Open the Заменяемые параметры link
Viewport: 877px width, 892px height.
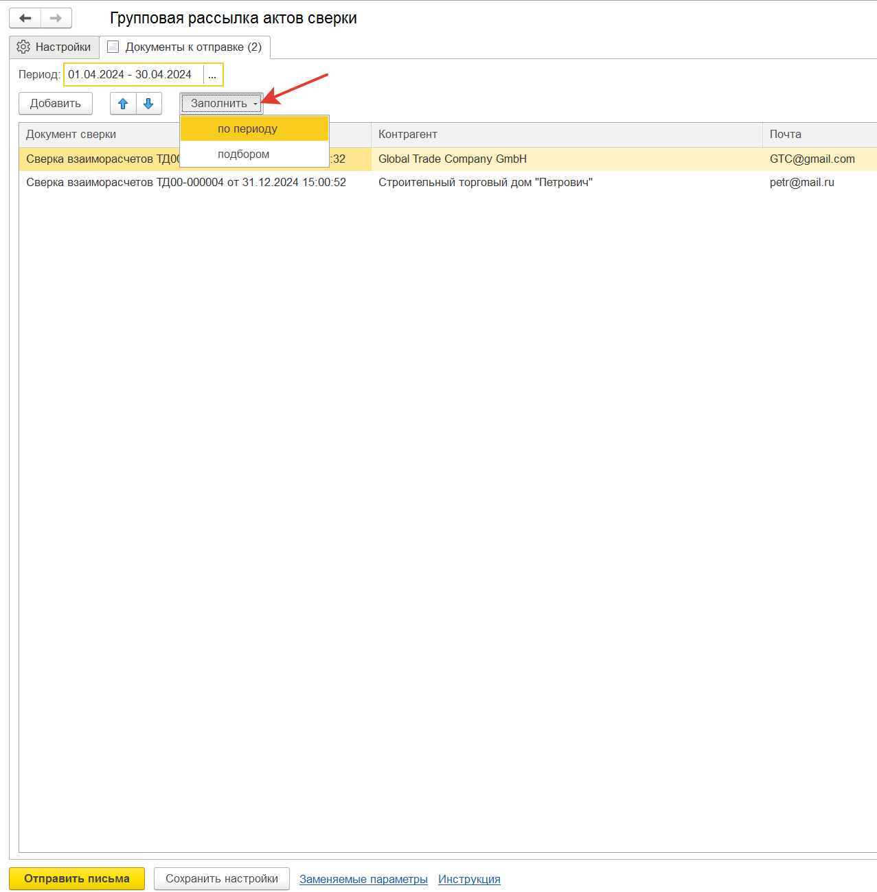click(363, 880)
